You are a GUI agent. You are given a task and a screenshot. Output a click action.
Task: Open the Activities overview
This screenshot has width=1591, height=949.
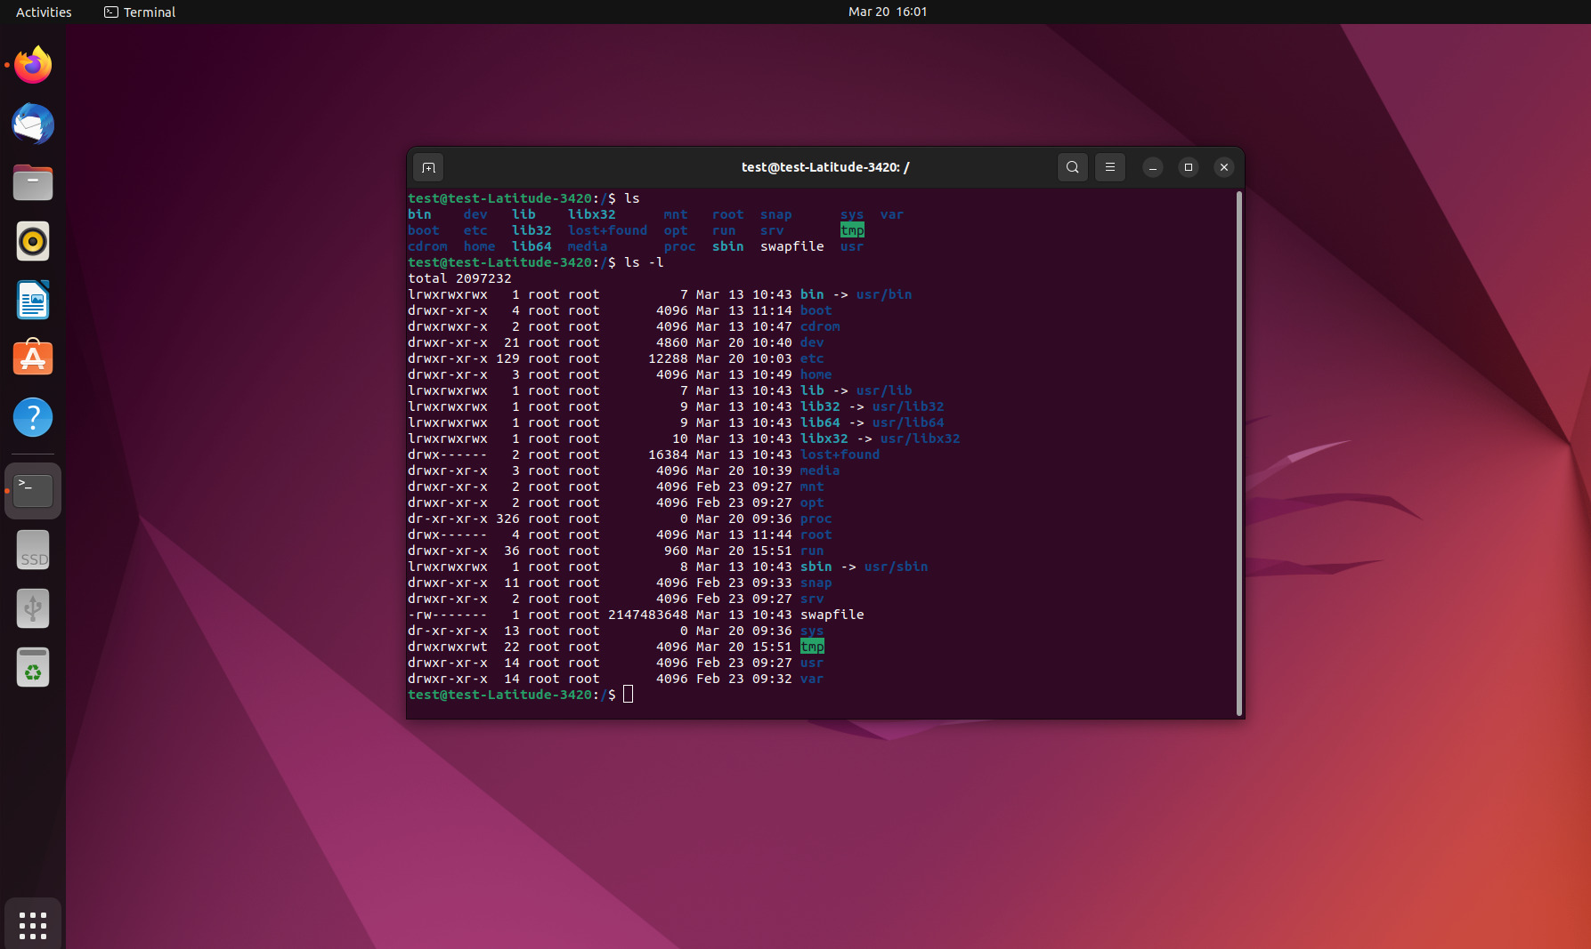[x=44, y=12]
